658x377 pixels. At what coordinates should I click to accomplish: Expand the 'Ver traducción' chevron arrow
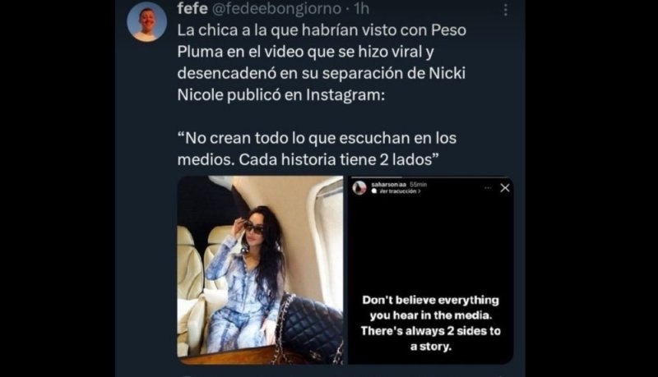pyautogui.click(x=419, y=191)
